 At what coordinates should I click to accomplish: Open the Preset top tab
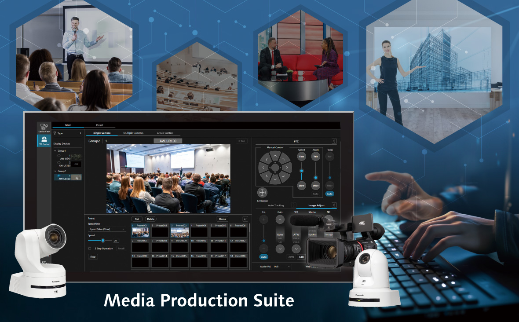coord(99,125)
